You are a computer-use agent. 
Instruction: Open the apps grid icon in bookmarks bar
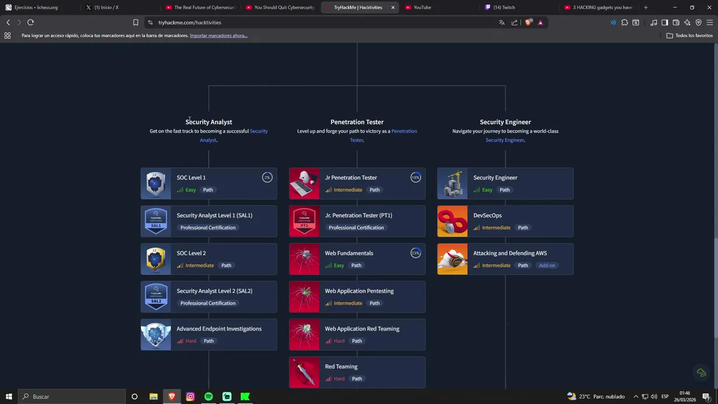tap(7, 35)
